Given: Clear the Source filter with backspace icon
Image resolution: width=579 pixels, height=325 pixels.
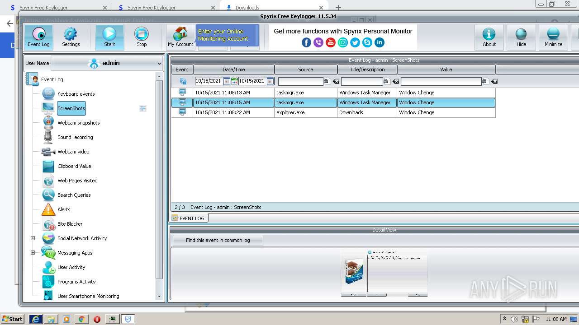Looking at the screenshot, I should [336, 81].
